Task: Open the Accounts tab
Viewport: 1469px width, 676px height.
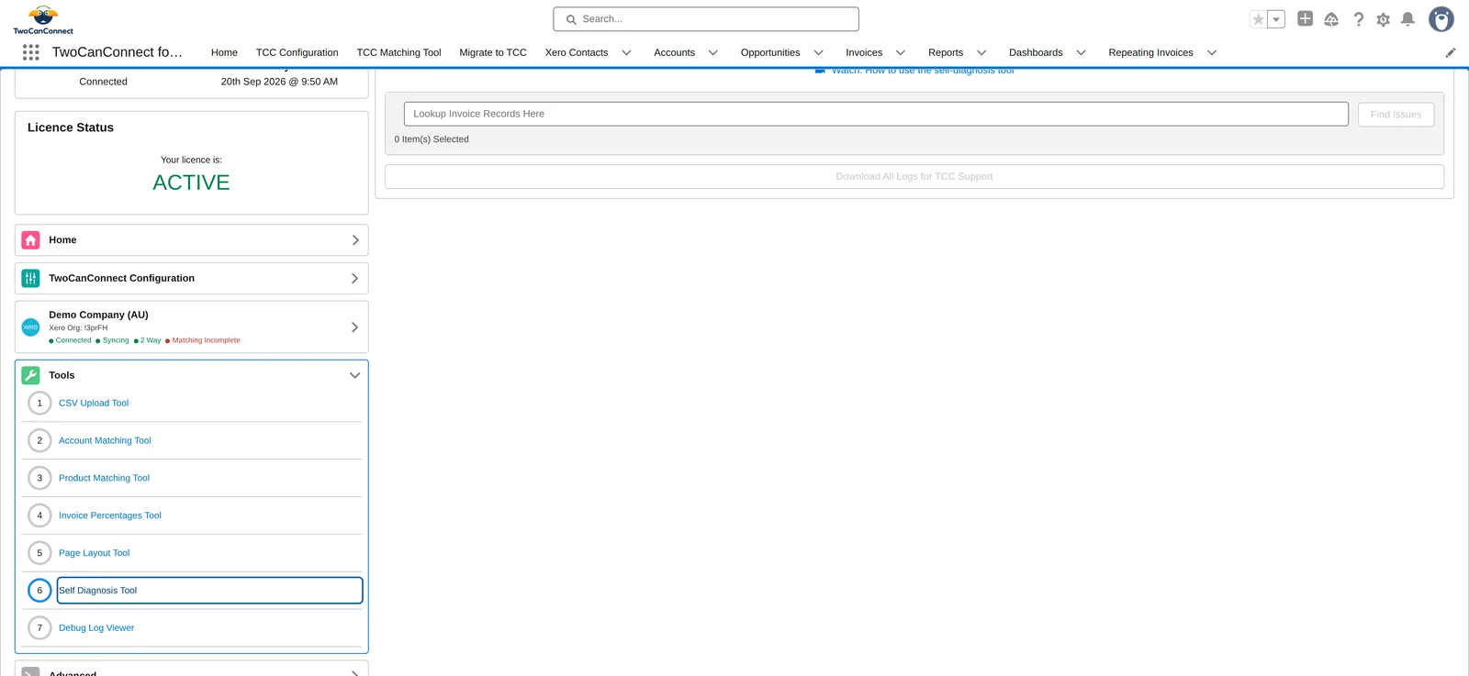Action: coord(675,53)
